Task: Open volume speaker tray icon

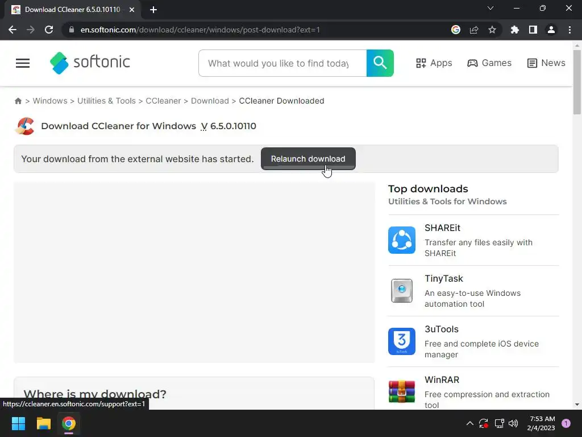Action: click(x=513, y=423)
